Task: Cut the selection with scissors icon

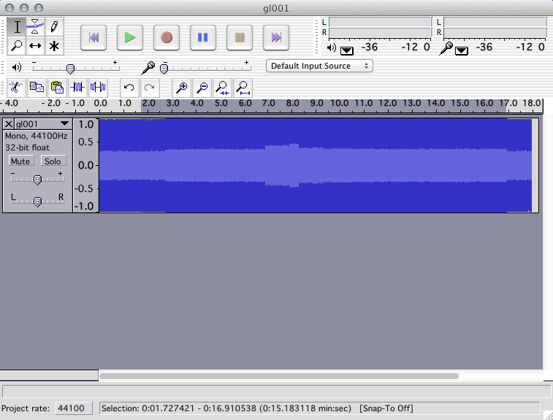Action: 16,88
